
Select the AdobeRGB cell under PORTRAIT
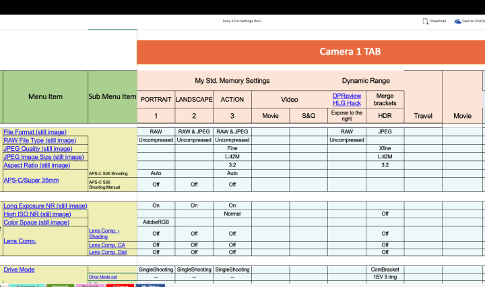156,222
